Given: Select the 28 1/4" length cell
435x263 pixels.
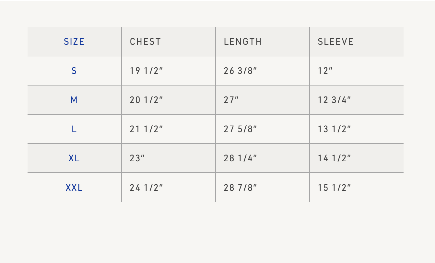Looking at the screenshot, I should (240, 158).
